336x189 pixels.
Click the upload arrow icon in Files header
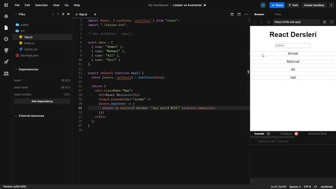pyautogui.click(x=58, y=14)
